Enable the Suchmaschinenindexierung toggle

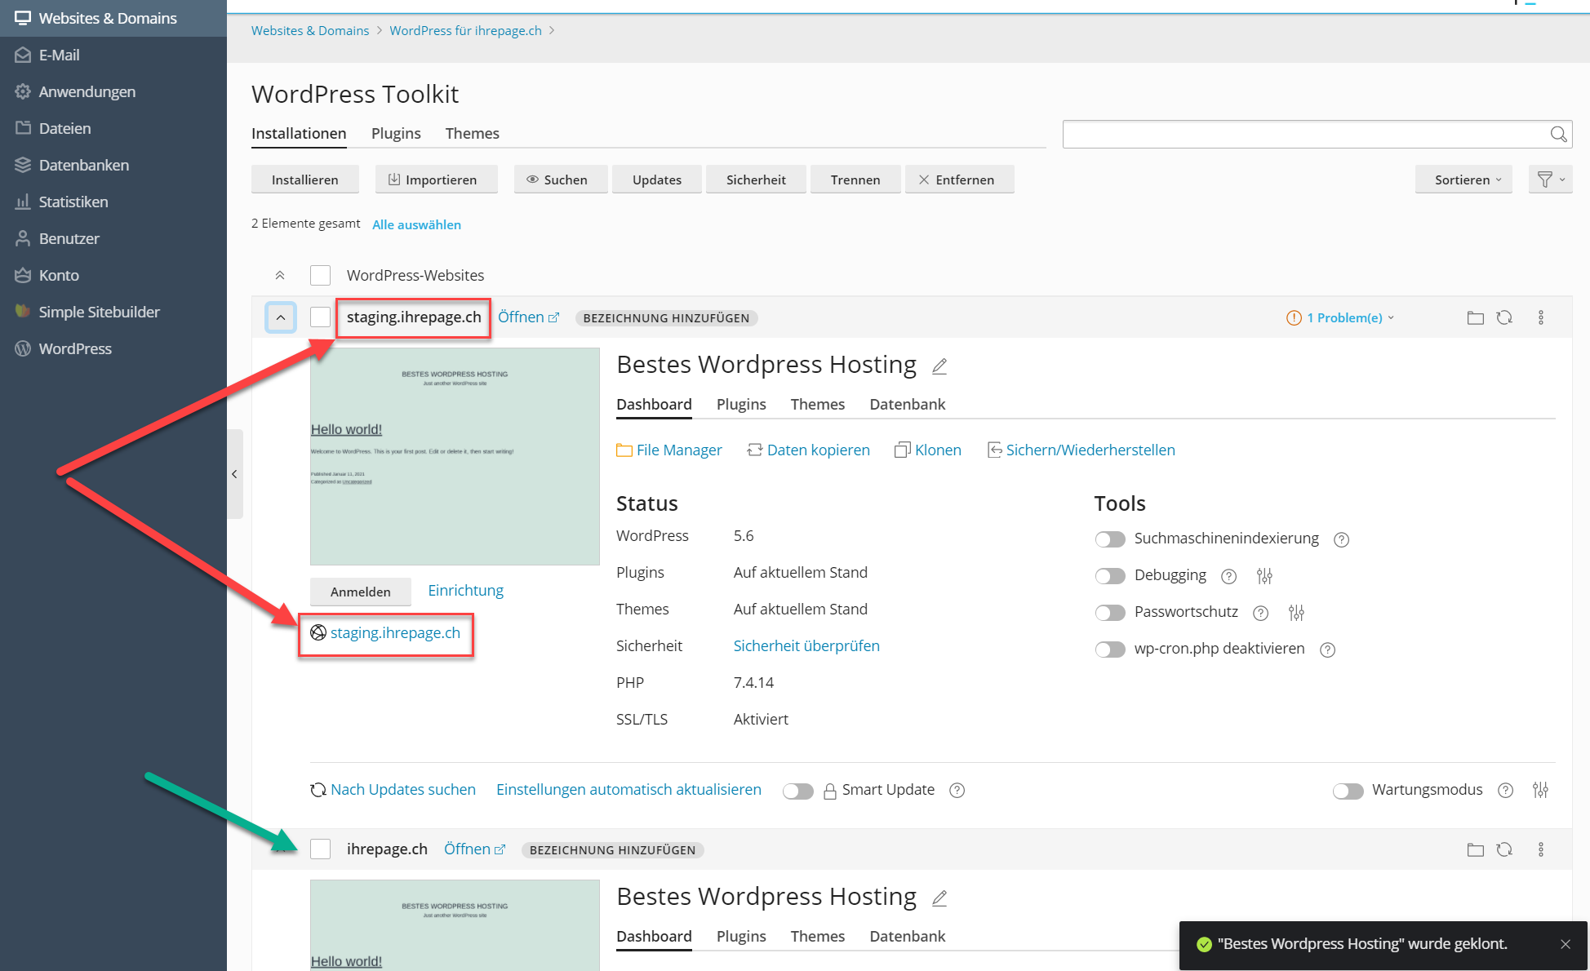pyautogui.click(x=1110, y=539)
